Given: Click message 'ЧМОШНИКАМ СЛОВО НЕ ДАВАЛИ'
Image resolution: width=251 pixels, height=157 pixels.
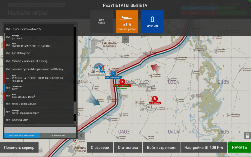Looking at the screenshot, I should tap(39, 45).
